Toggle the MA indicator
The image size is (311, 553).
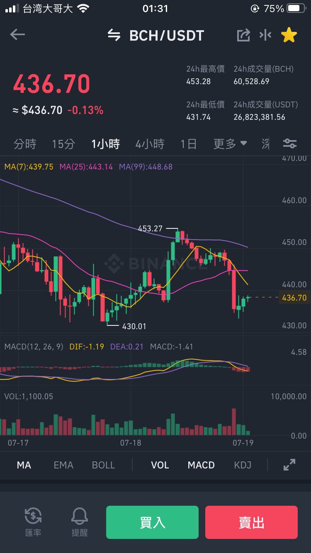tap(24, 465)
